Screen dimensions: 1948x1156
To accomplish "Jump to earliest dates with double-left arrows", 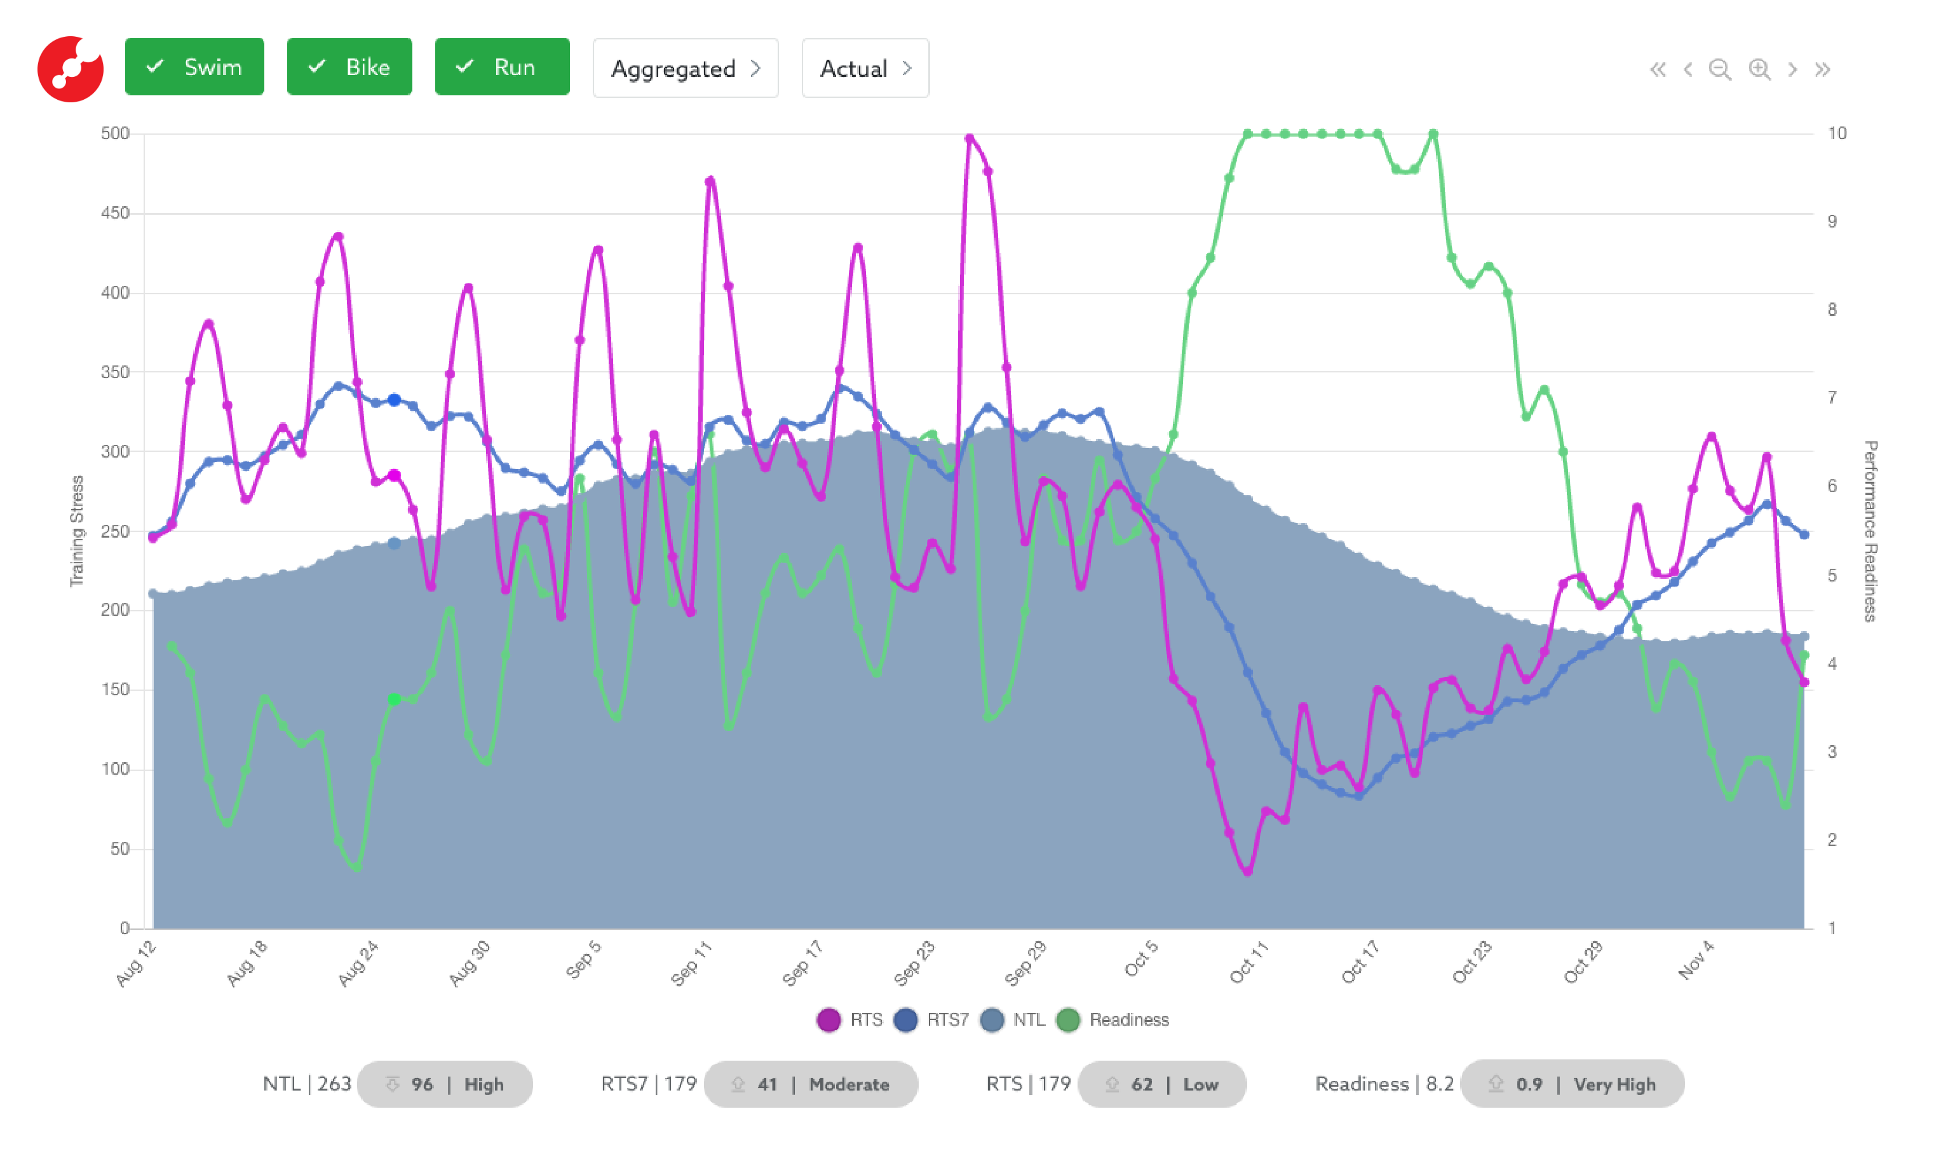I will pos(1658,69).
